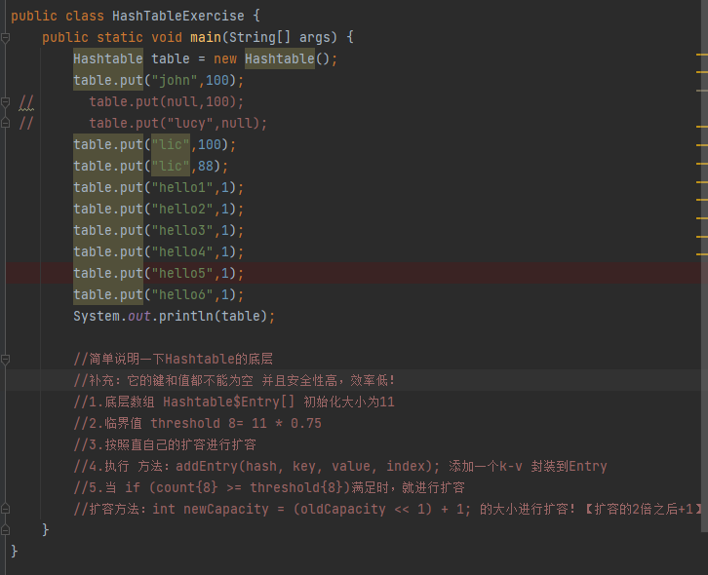Click the first warning stripe in error gutter
The width and height of the screenshot is (708, 575).
[702, 55]
